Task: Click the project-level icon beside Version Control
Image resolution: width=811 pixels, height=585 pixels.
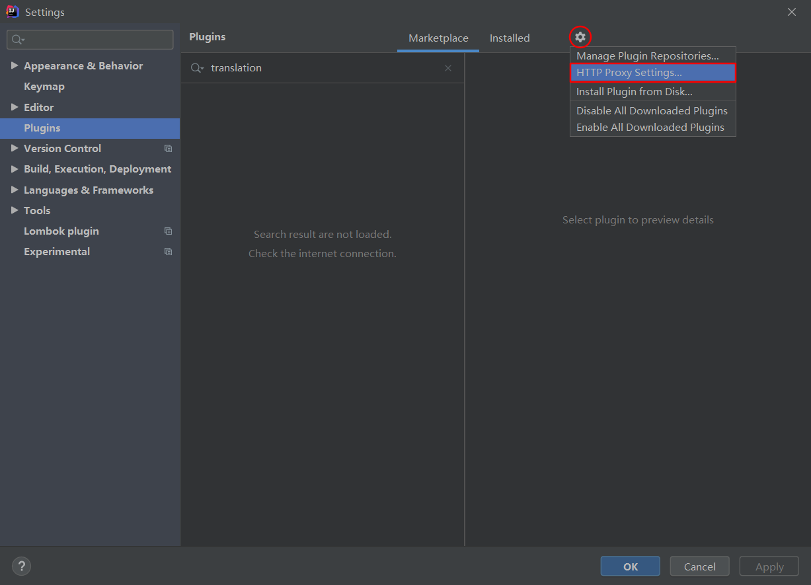Action: coord(168,149)
